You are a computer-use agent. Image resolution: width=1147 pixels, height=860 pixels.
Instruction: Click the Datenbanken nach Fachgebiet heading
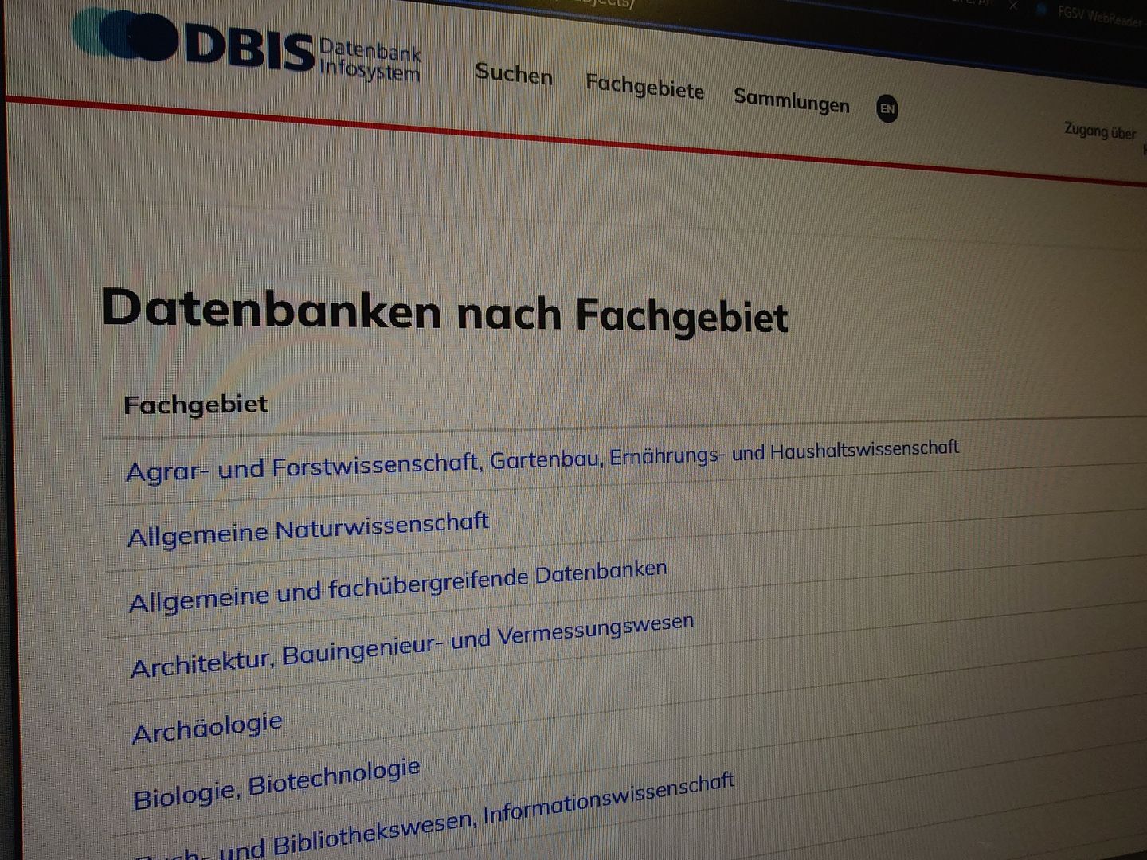444,311
